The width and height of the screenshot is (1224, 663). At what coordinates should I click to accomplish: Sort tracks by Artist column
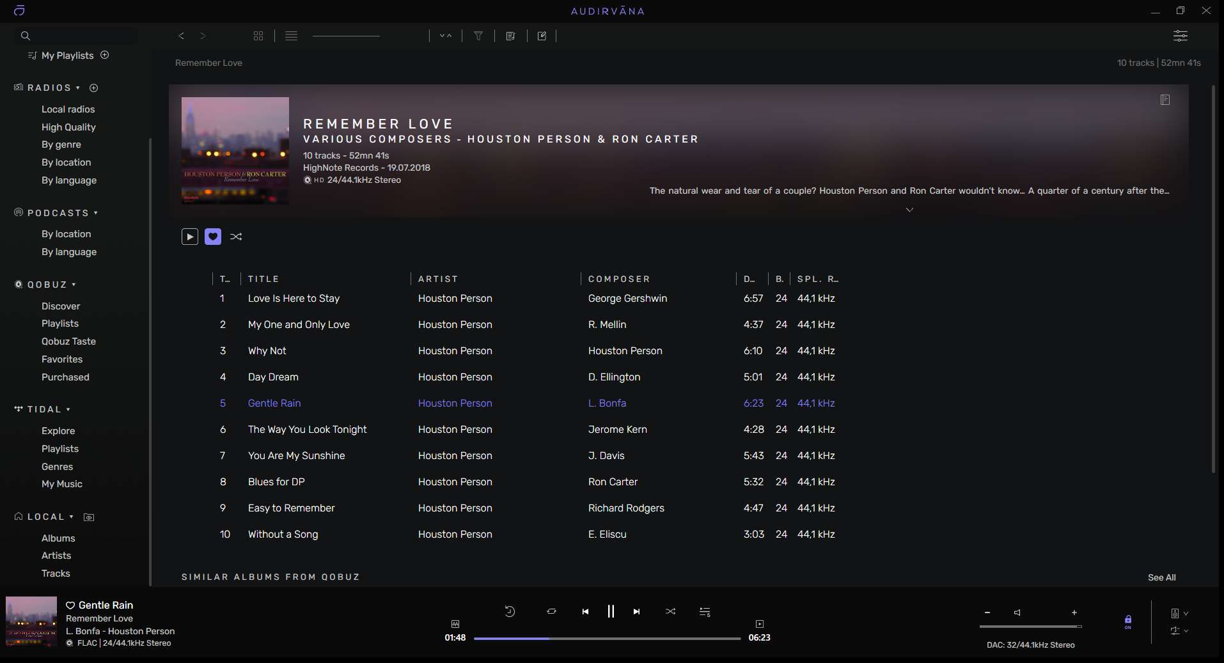(438, 279)
